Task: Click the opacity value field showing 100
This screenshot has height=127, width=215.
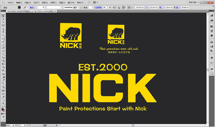Action: (105, 8)
